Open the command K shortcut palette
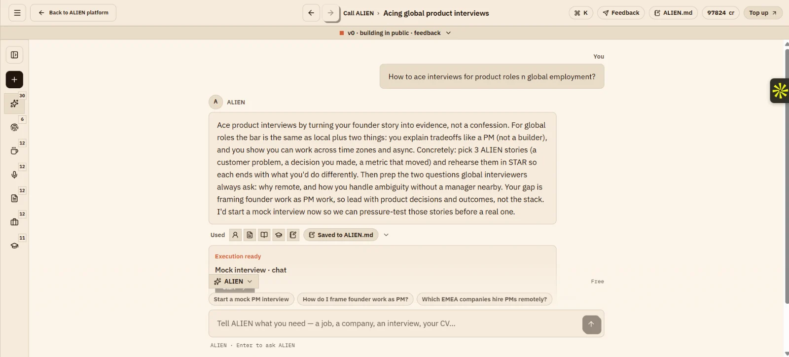 581,13
